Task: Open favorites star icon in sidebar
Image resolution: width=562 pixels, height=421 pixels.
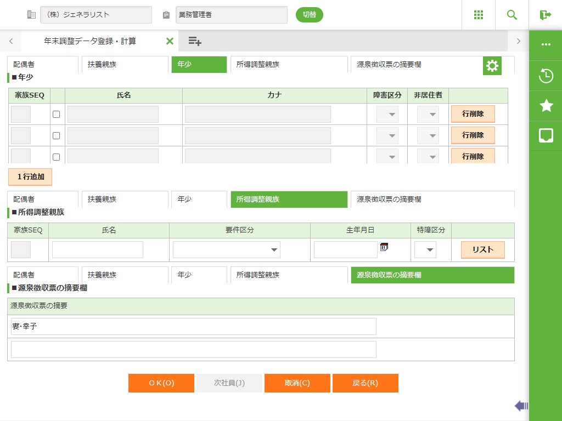Action: tap(546, 106)
